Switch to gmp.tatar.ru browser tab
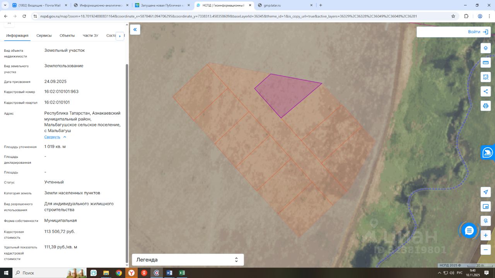Screen dimensions: 495x278 tap(285, 5)
